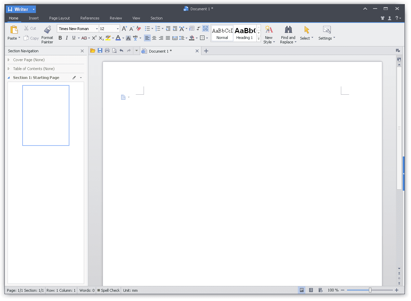Click the Distributed alignment icon

(x=175, y=38)
